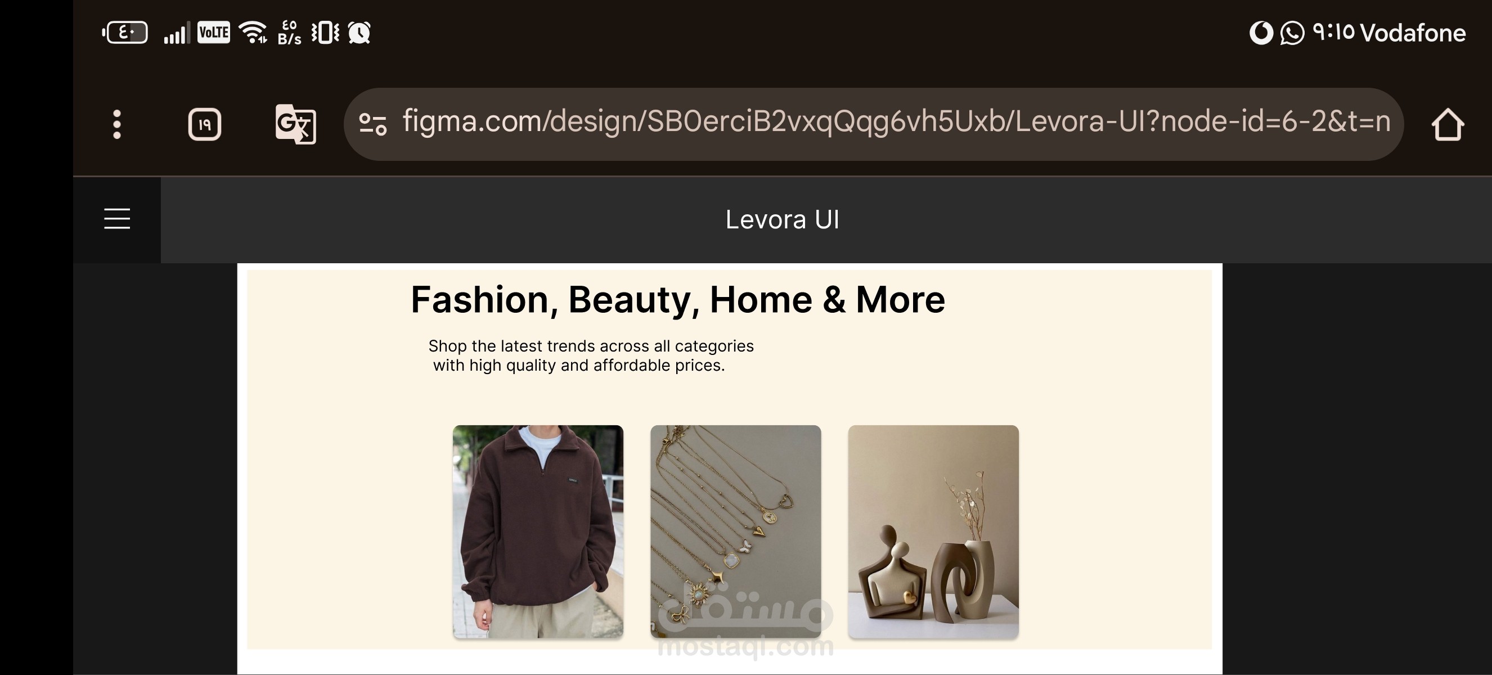The height and width of the screenshot is (675, 1492).
Task: Tap the vibrate mode status icon
Action: (326, 33)
